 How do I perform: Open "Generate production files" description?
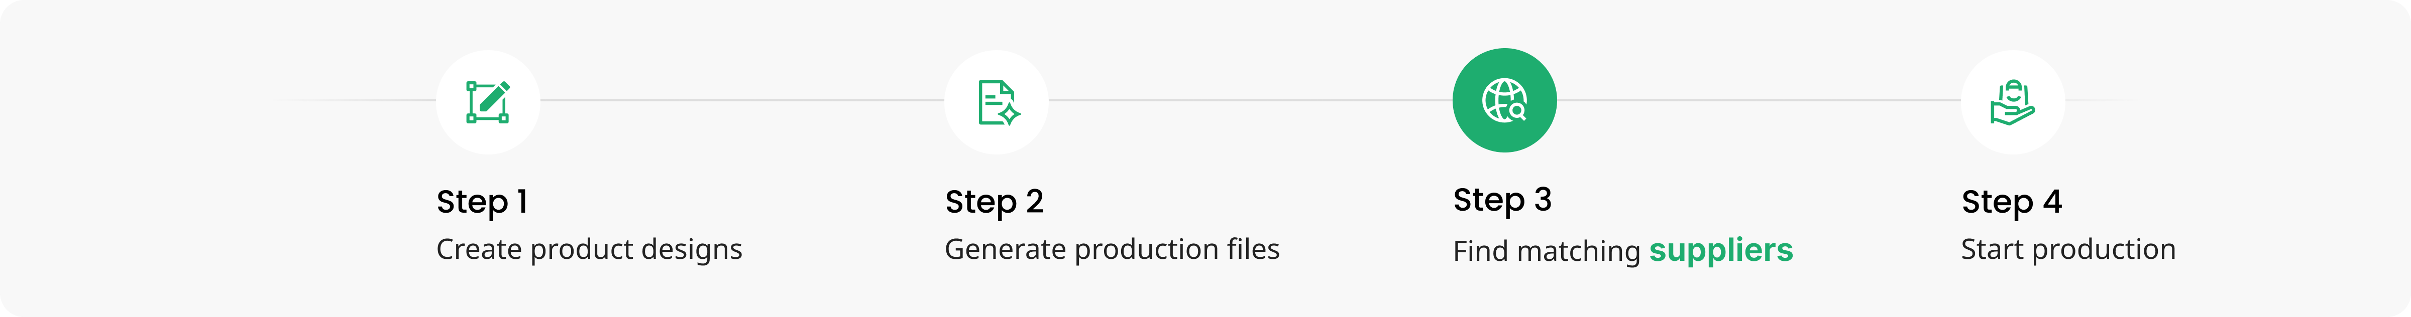tap(1112, 250)
